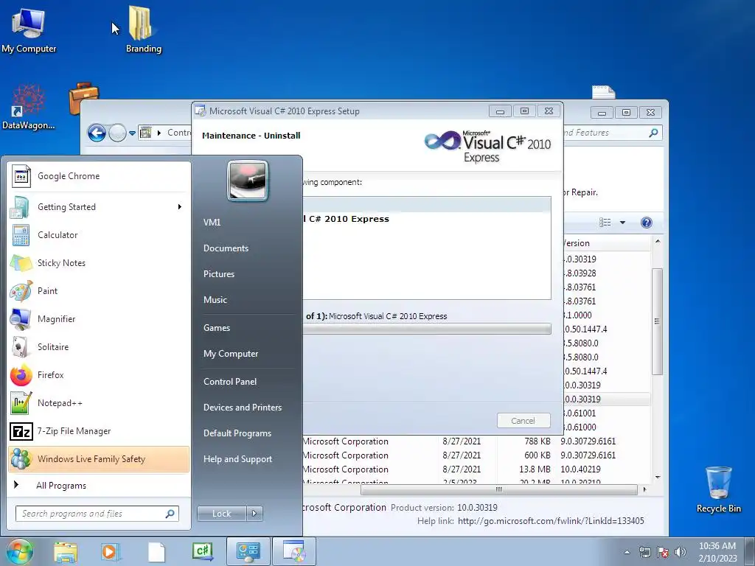Open Windows Media Player from taskbar
Screen dimensions: 755x566
pyautogui.click(x=111, y=551)
